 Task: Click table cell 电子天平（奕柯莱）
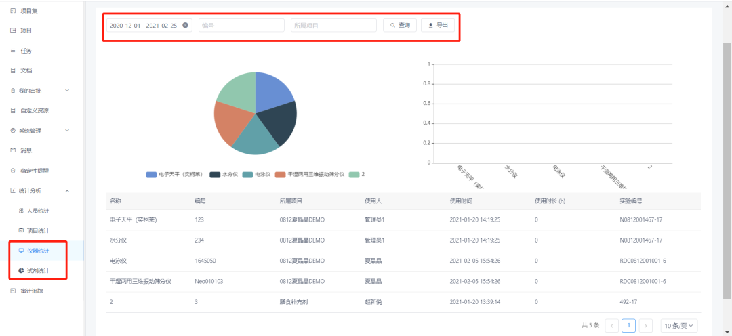point(133,219)
